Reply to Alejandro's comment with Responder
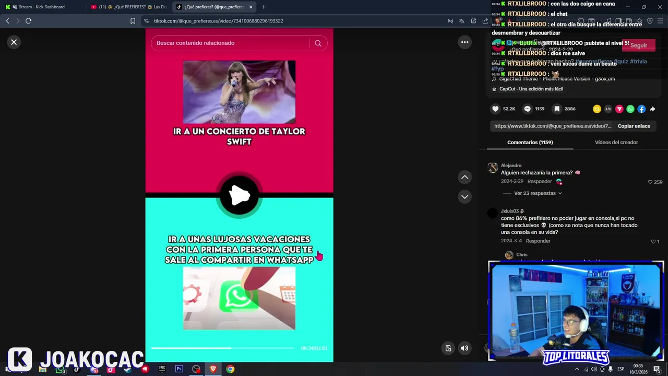 [540, 182]
